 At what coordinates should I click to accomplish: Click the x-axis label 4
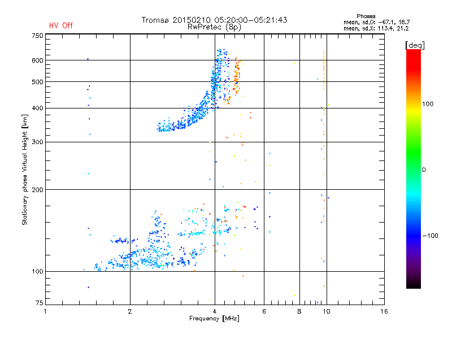(x=215, y=311)
